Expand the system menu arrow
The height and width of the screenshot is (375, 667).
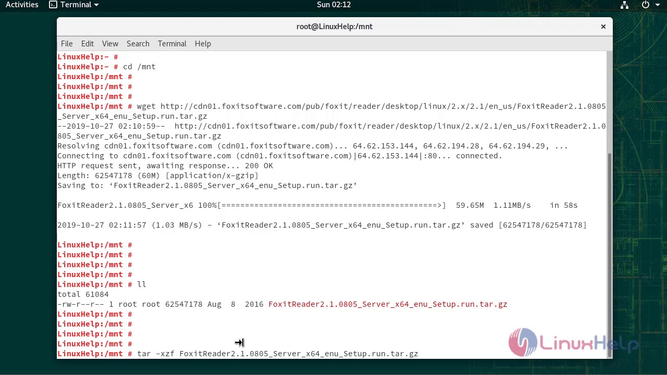[657, 5]
